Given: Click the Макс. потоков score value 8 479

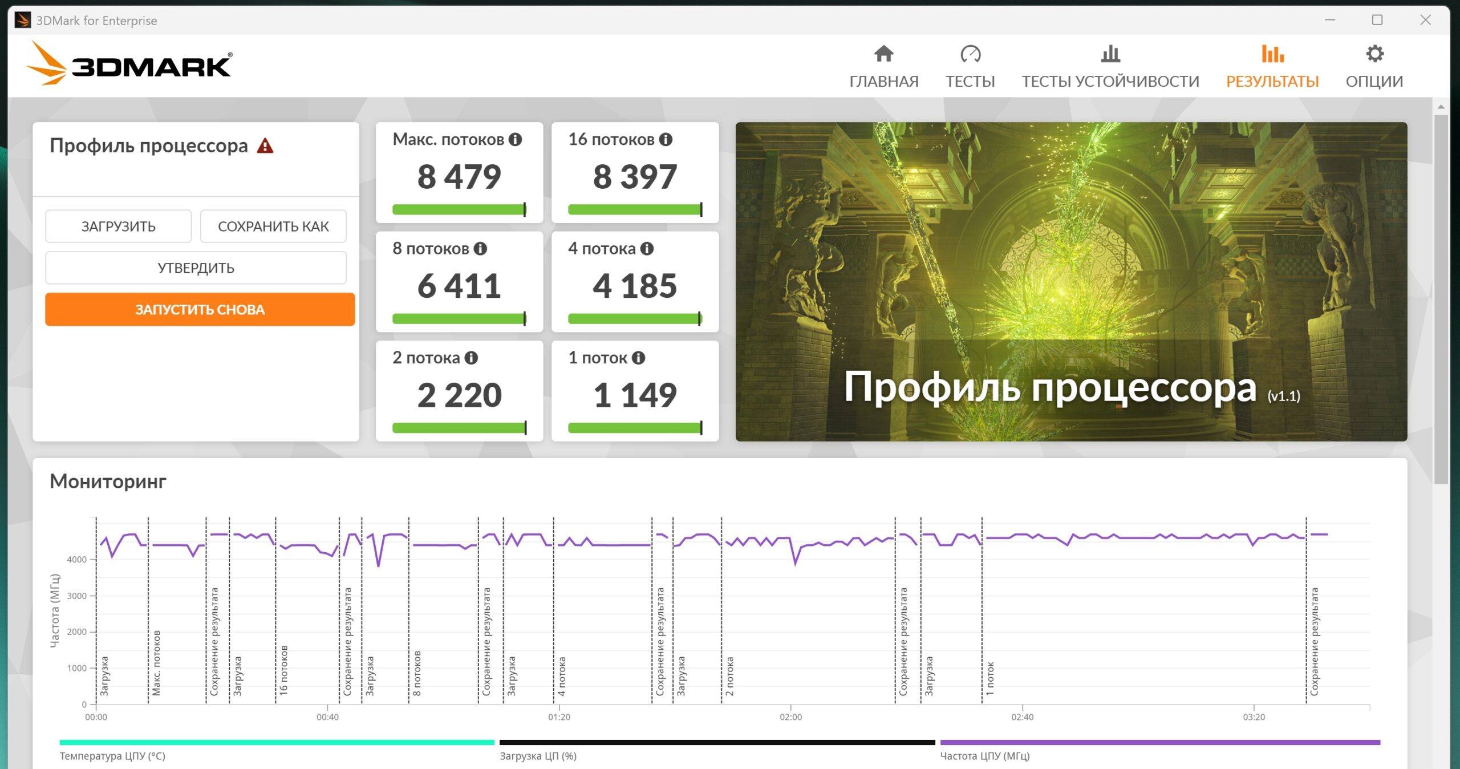Looking at the screenshot, I should pyautogui.click(x=459, y=177).
